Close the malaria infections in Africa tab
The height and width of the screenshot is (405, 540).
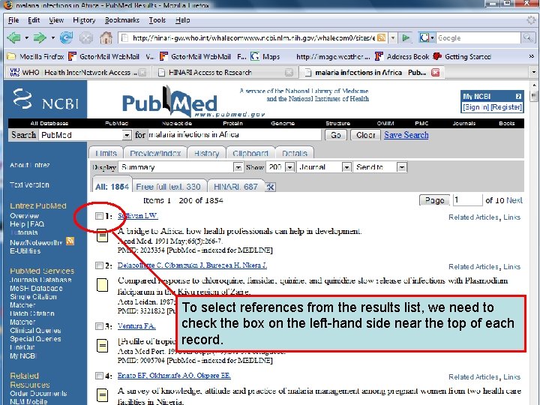point(436,73)
